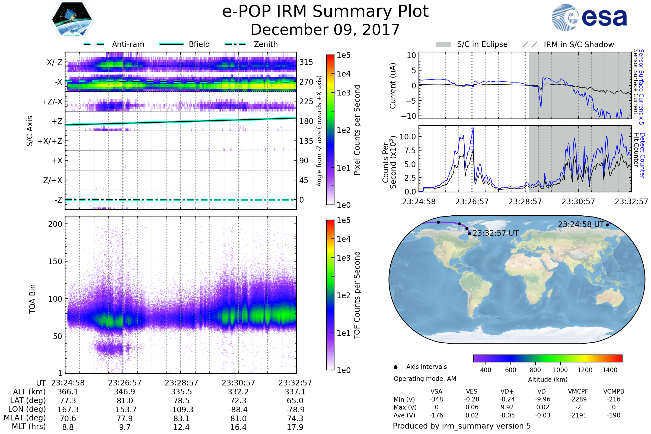Click the ESA logo
The image size is (651, 434).
coord(589,18)
